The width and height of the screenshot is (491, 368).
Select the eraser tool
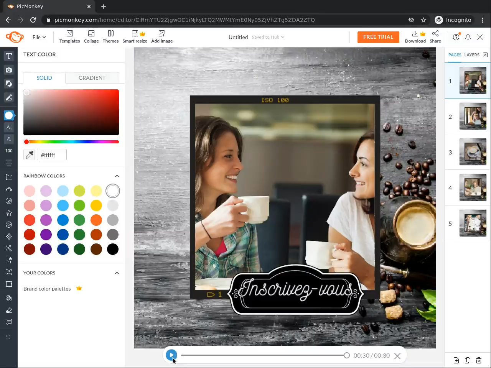9,310
